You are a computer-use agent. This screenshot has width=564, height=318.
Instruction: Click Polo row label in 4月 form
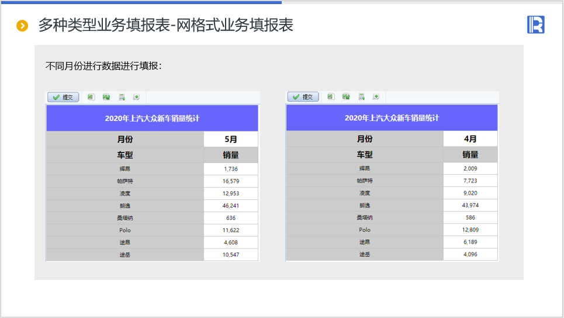(x=365, y=230)
